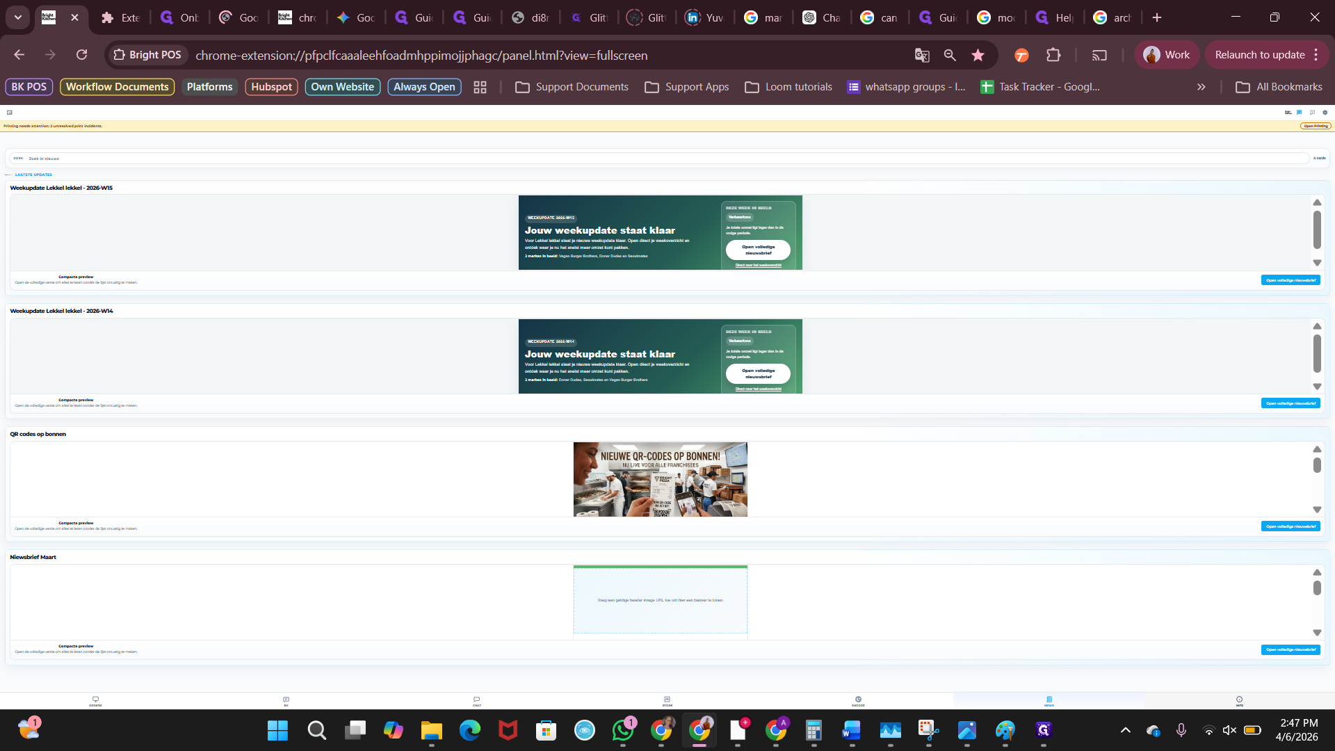
Task: Go to the Chat section in bottom nav
Action: tap(476, 701)
